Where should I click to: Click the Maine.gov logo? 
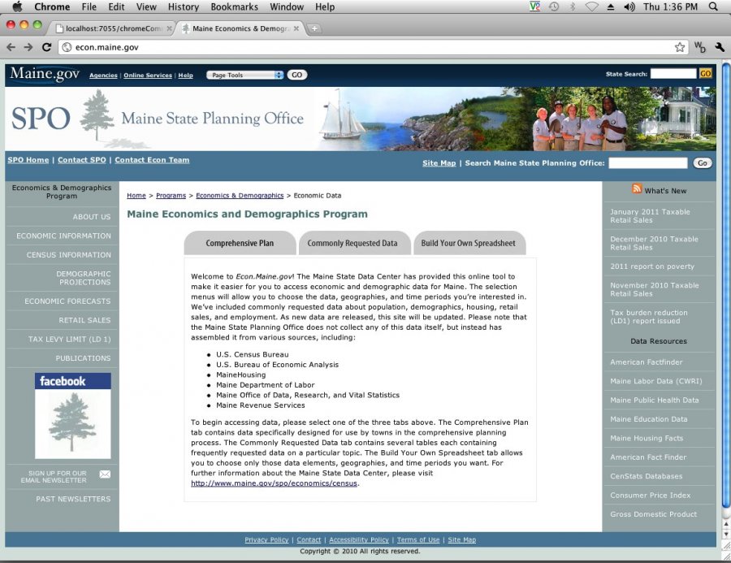tap(45, 74)
